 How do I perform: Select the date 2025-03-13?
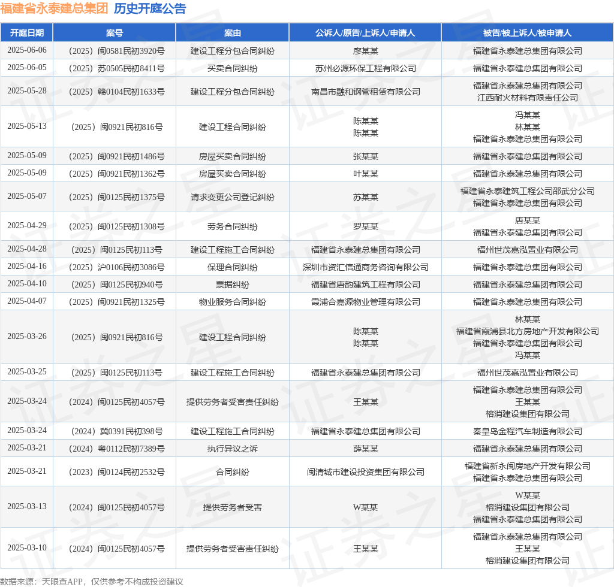(x=26, y=507)
